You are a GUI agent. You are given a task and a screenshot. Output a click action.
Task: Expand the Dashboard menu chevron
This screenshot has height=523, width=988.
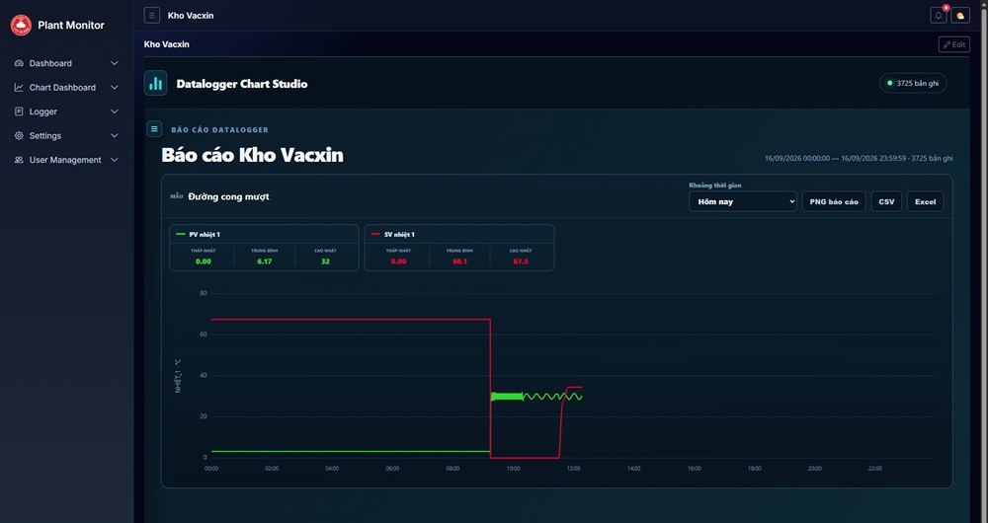(114, 63)
